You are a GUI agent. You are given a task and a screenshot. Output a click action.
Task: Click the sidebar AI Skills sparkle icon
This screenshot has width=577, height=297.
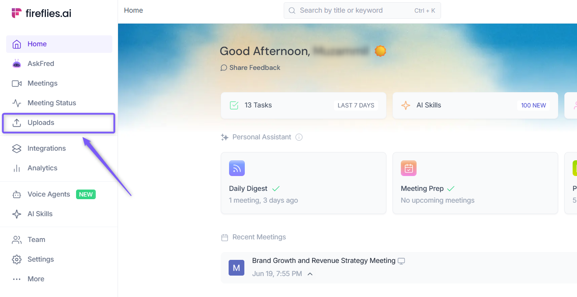(x=17, y=214)
